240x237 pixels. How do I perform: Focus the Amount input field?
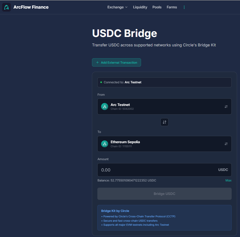pos(164,170)
